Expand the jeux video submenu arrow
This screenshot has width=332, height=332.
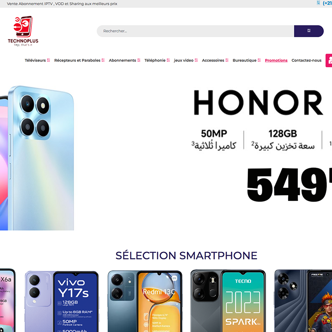click(x=196, y=60)
